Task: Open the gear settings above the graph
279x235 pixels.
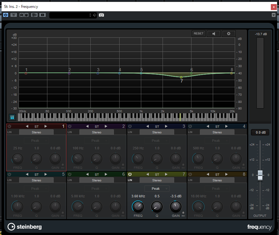Action: 229,33
